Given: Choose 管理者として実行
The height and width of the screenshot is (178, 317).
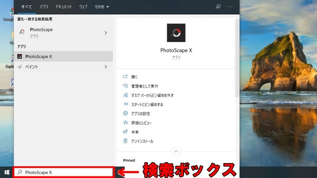Looking at the screenshot, I should tap(144, 86).
